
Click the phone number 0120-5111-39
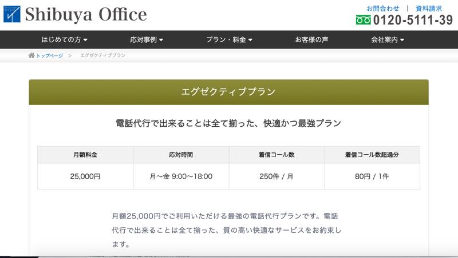click(x=412, y=21)
